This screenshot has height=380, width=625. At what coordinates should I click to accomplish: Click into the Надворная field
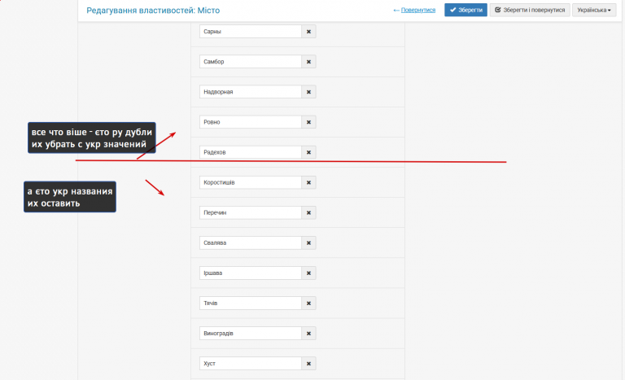click(x=251, y=92)
